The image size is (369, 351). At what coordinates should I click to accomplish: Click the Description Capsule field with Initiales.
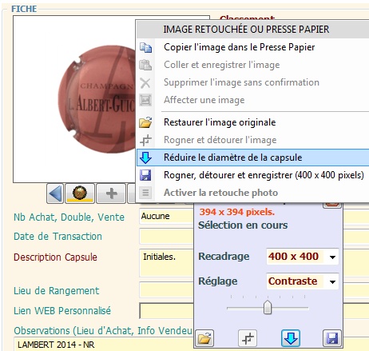click(x=166, y=263)
